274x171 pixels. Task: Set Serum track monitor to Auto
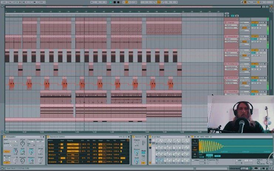point(245,28)
